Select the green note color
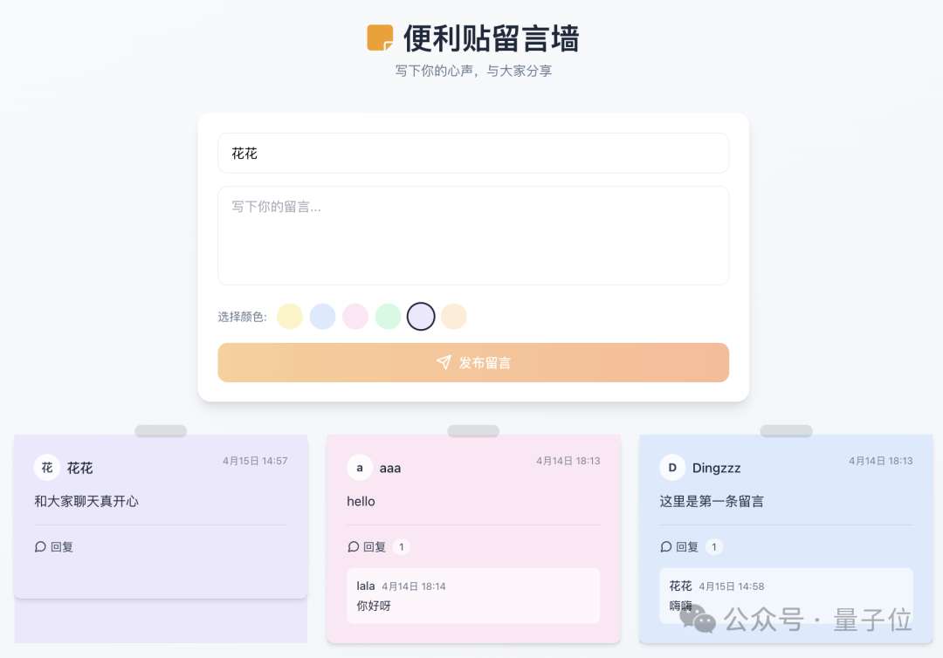Viewport: 943px width, 658px height. point(388,316)
